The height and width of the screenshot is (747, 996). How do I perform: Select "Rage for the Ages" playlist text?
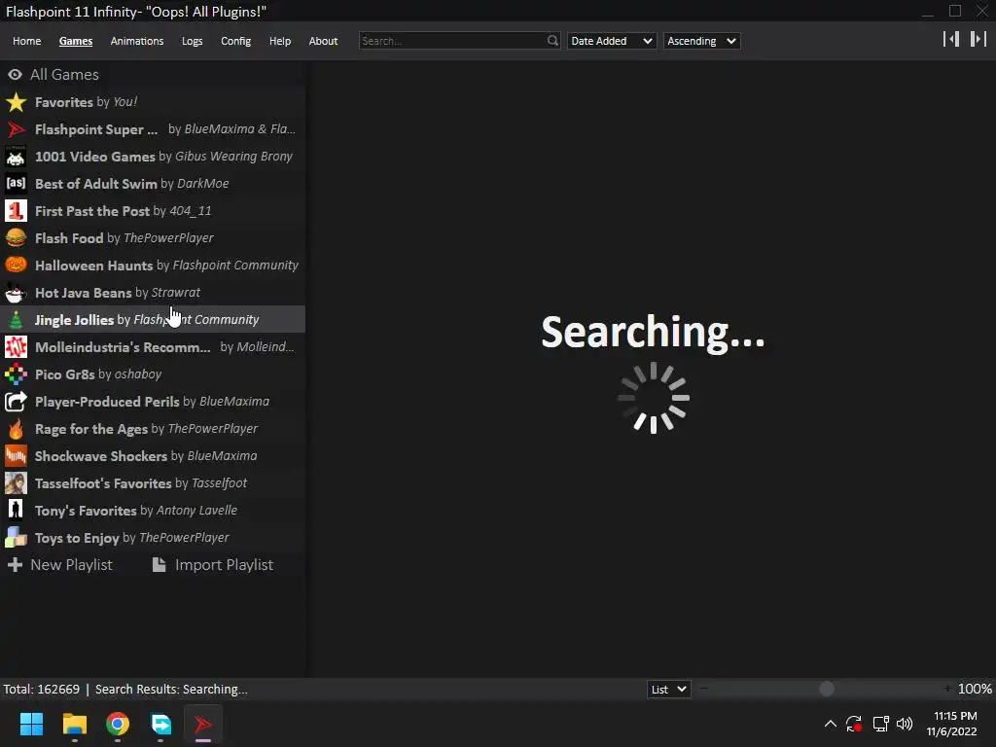[x=90, y=429]
